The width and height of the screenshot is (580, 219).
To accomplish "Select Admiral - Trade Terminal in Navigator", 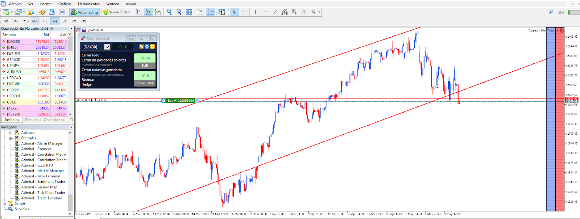I will click(x=41, y=198).
